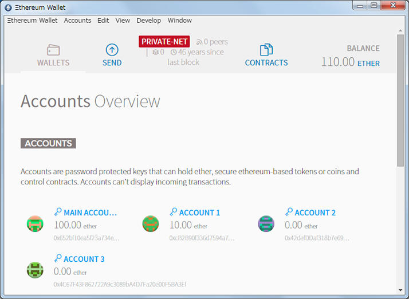Open the ACCOUNT 3 name link
This screenshot has height=299, width=409.
point(84,259)
